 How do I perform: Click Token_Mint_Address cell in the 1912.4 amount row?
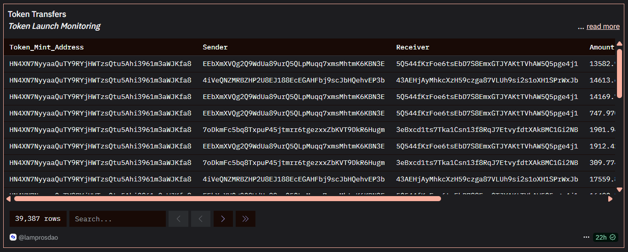pos(100,146)
